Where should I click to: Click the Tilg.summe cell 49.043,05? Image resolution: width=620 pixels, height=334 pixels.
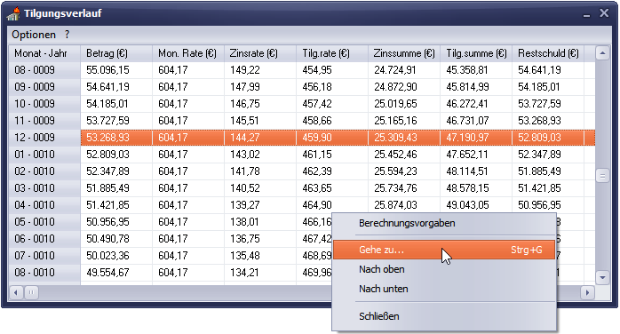pyautogui.click(x=476, y=205)
